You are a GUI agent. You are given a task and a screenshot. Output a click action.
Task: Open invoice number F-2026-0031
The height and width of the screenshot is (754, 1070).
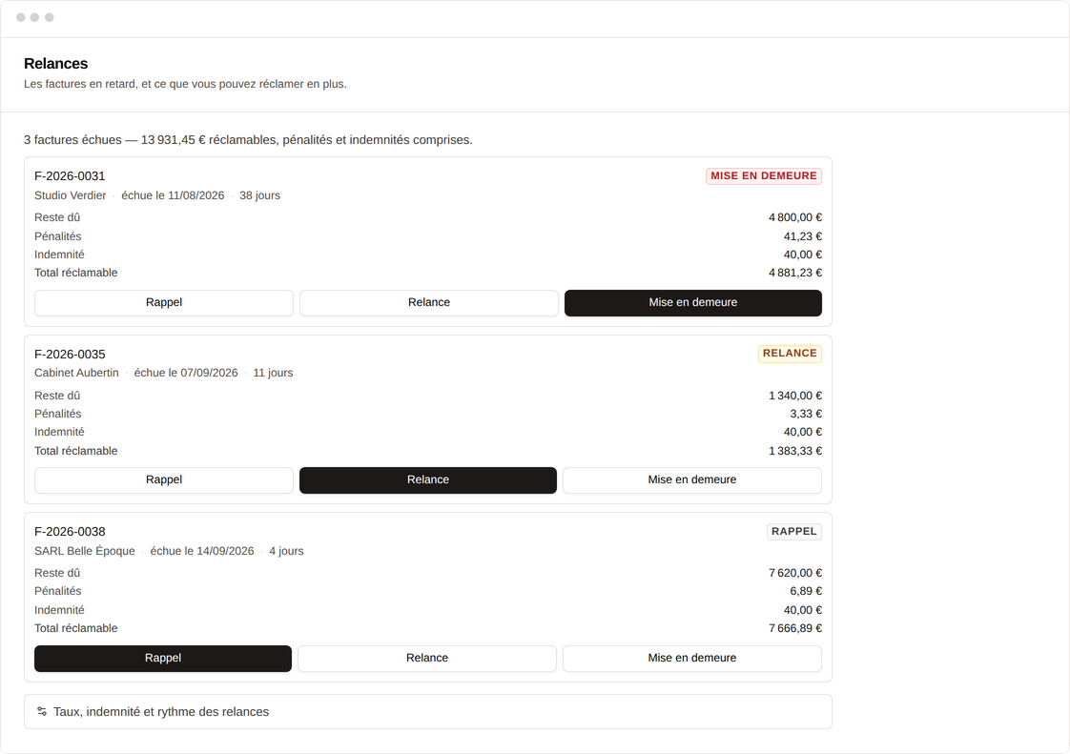click(70, 176)
